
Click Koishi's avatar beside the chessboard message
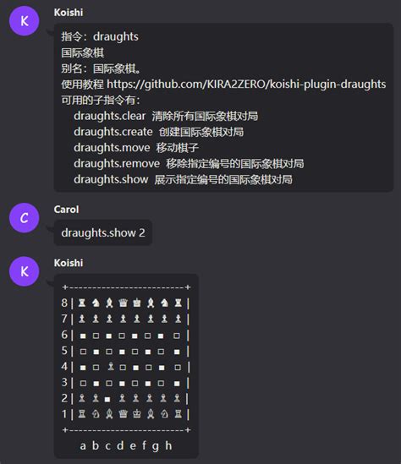[x=25, y=271]
